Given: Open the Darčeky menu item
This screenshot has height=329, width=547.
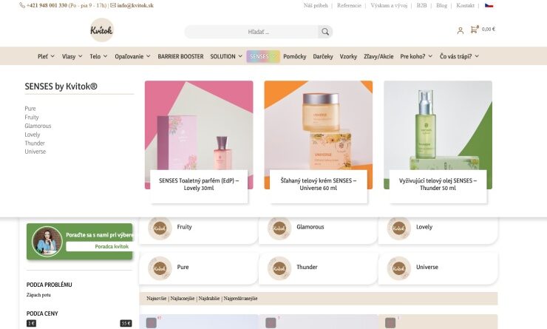Looking at the screenshot, I should tap(323, 56).
